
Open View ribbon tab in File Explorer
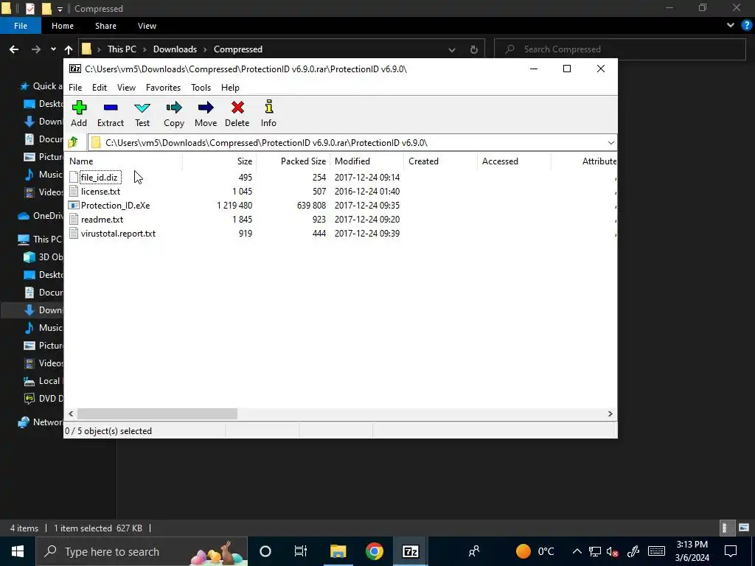pos(147,26)
